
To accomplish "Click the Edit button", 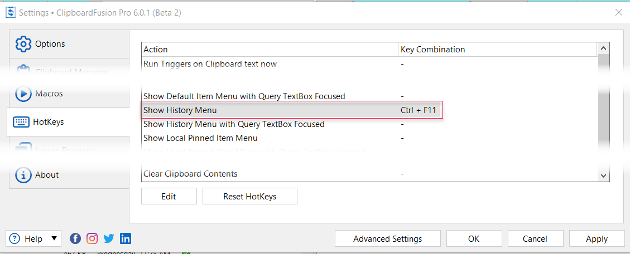I will pyautogui.click(x=169, y=196).
